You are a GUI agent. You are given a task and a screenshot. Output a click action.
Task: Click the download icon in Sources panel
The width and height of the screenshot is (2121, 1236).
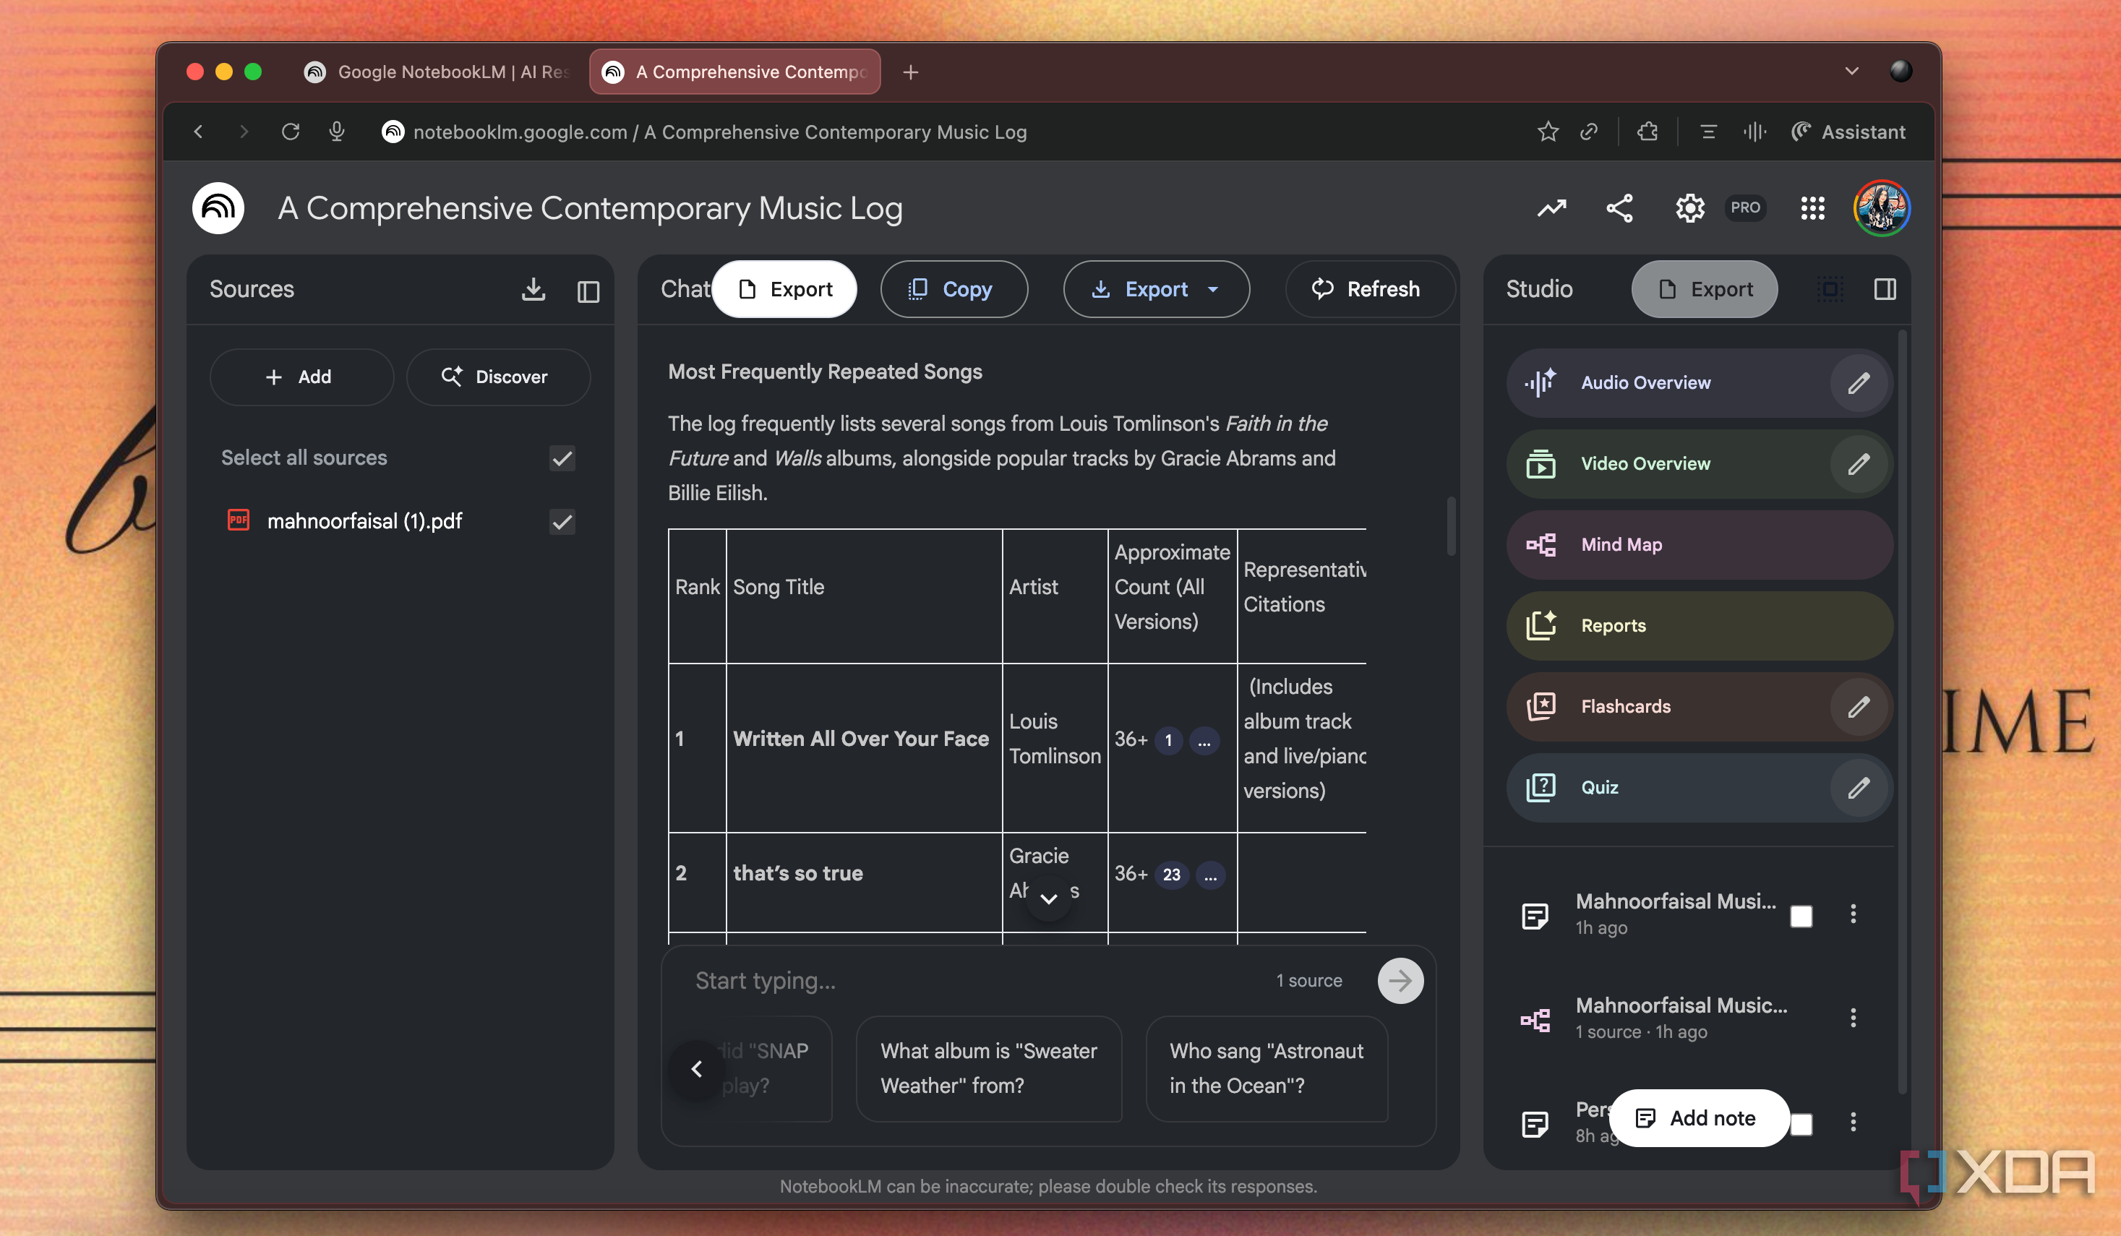(533, 289)
